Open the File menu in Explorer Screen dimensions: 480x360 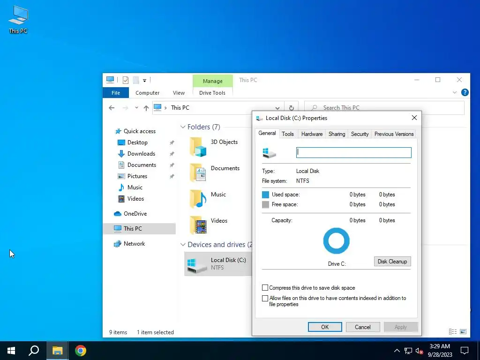coord(116,93)
